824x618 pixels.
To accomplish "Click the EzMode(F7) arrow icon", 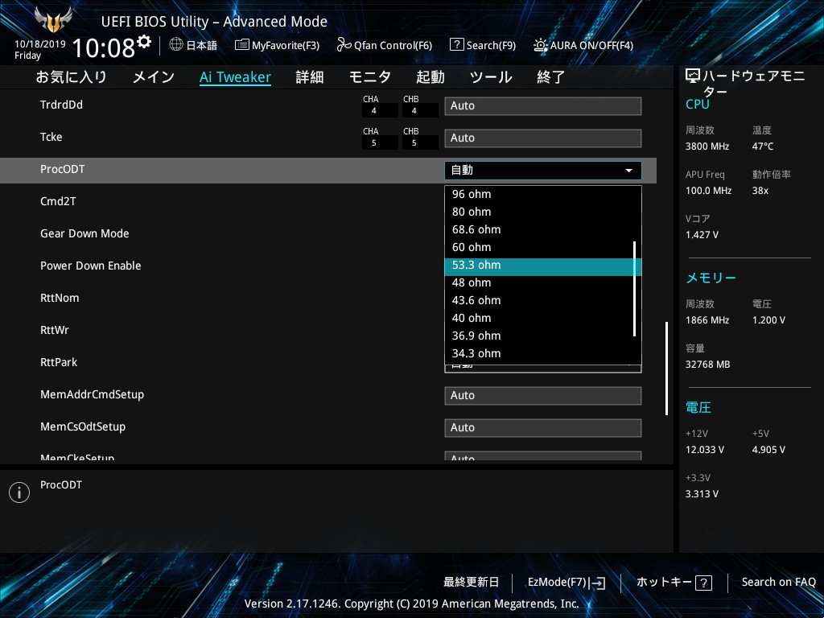I will click(597, 583).
